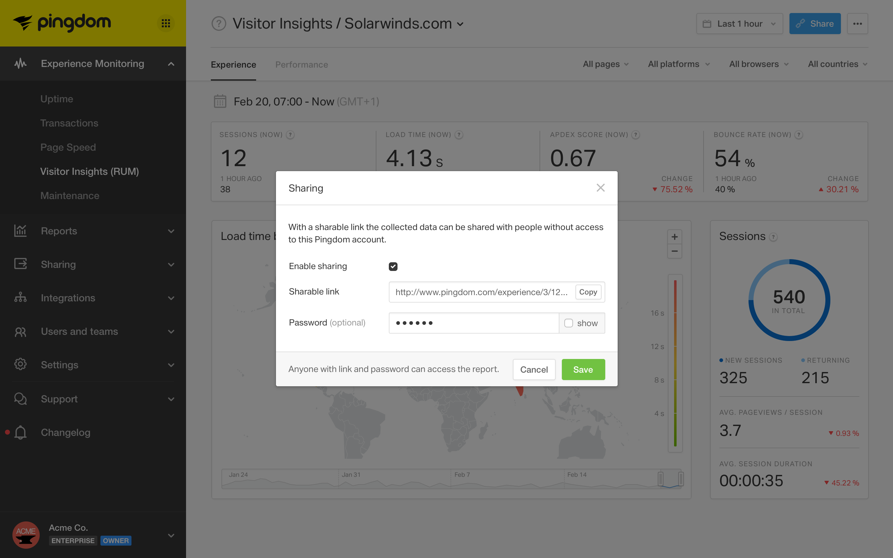
Task: Open Page Speed in the sidebar
Action: (68, 147)
